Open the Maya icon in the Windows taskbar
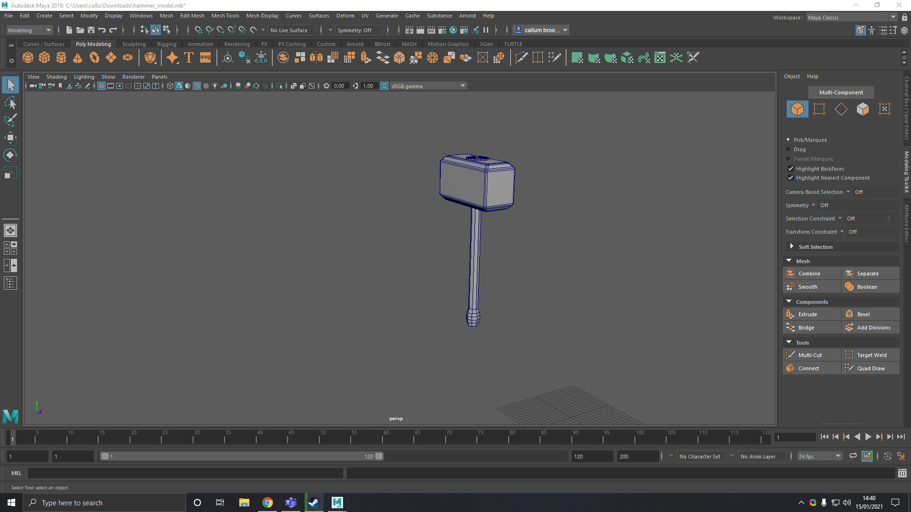 tap(337, 503)
